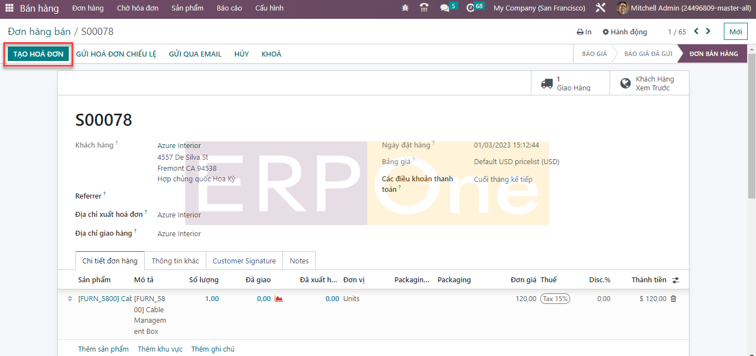The height and width of the screenshot is (356, 756).
Task: Open the Báo cáo menu
Action: click(x=229, y=8)
